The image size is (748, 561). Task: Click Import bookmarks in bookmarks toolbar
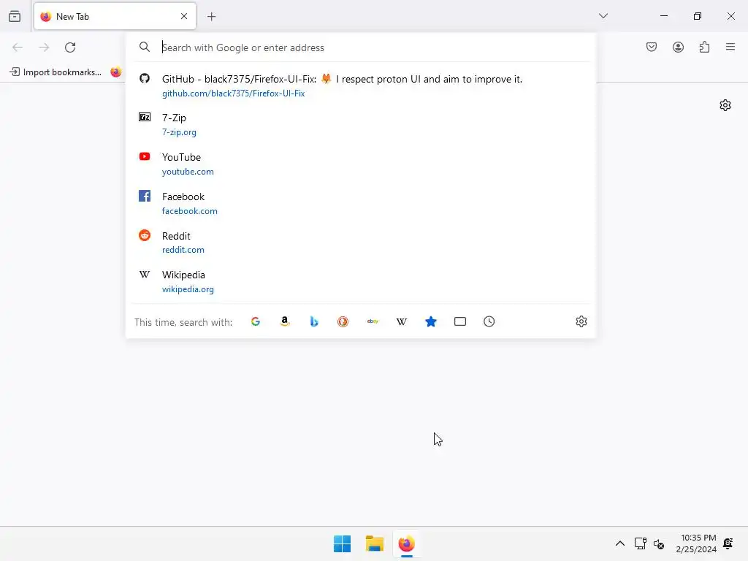point(56,72)
